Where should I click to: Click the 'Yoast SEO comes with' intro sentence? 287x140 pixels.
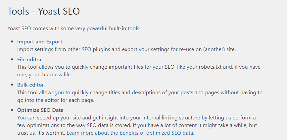[74, 29]
